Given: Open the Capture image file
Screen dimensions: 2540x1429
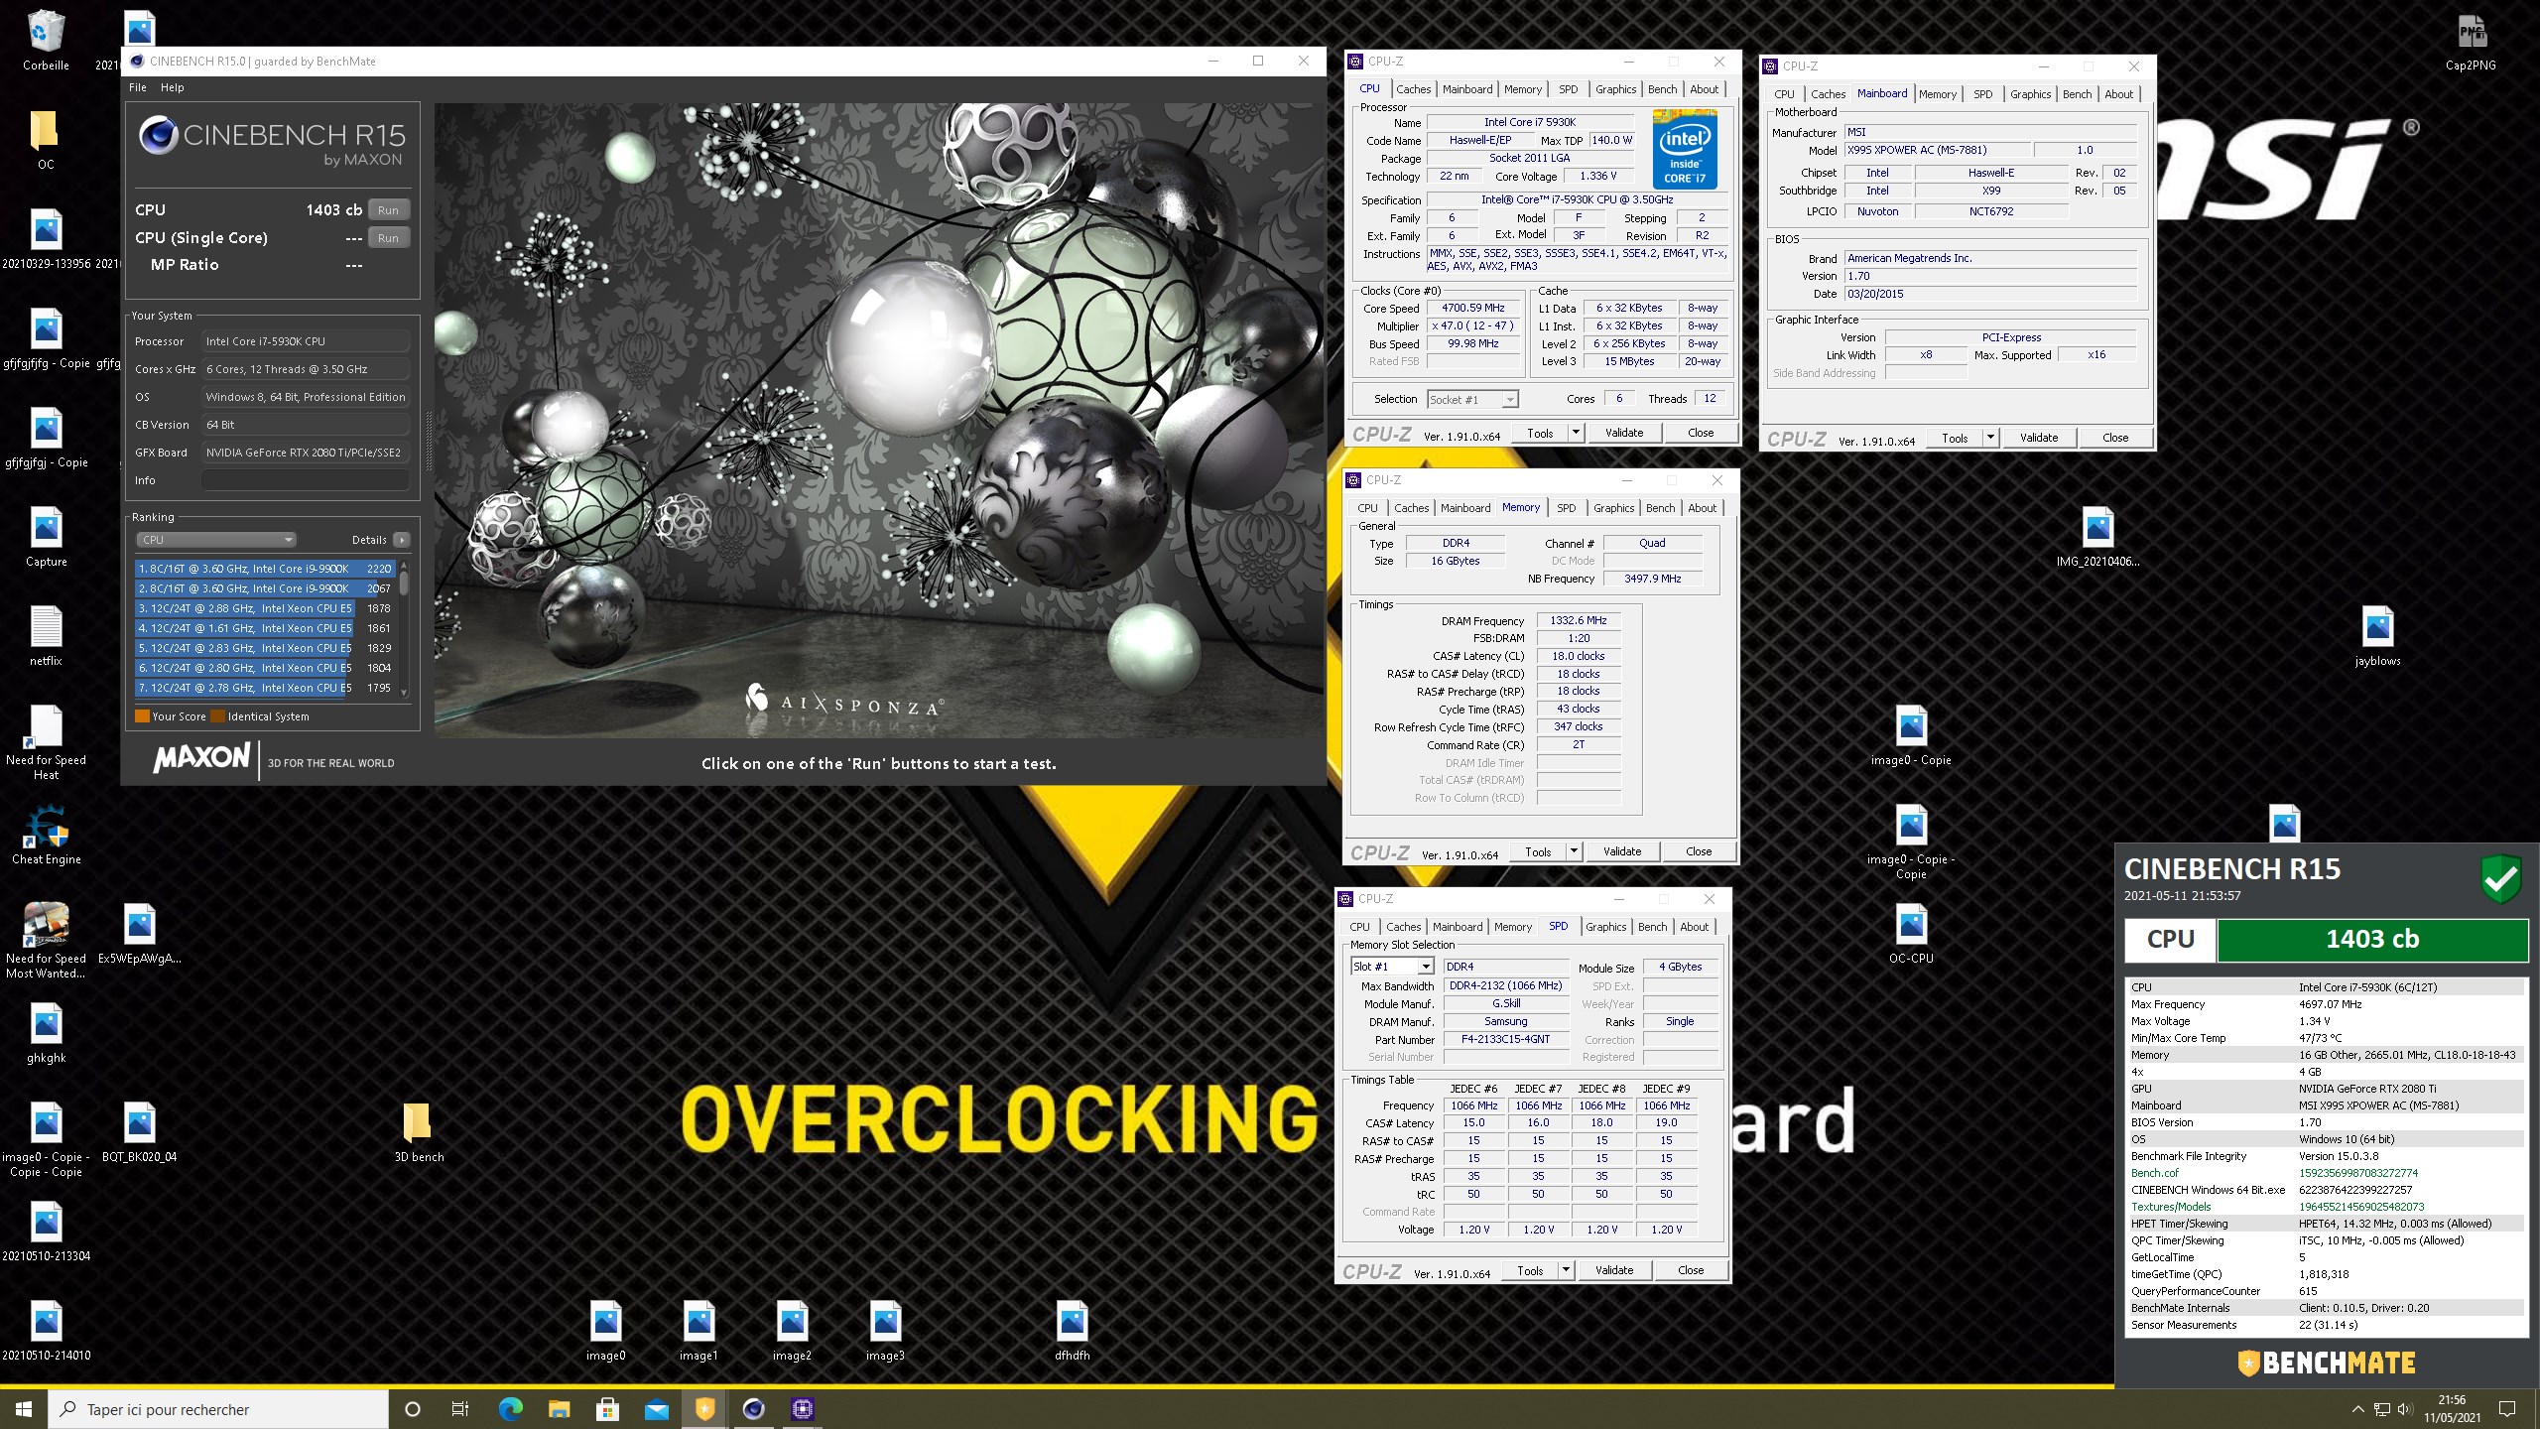Looking at the screenshot, I should [x=46, y=537].
